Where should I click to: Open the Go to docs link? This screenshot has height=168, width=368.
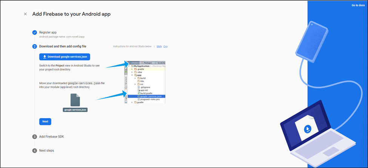point(358,5)
